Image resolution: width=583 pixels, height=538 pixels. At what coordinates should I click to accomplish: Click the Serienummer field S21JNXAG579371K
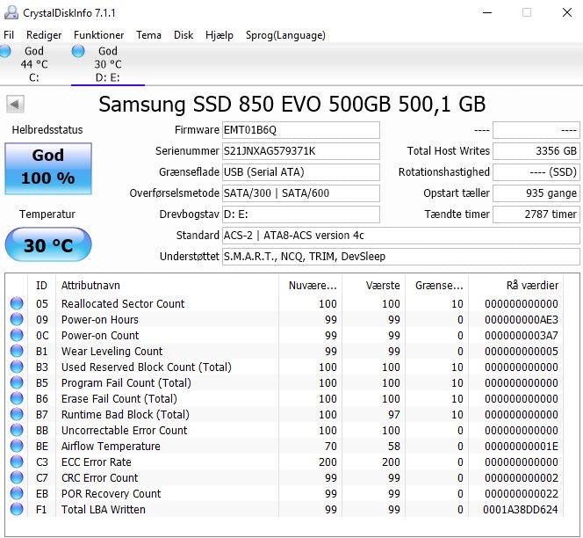tap(301, 151)
